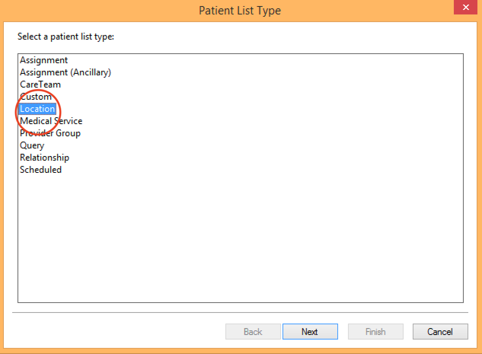Select Provider Group in the list
482x354 pixels.
pos(50,133)
